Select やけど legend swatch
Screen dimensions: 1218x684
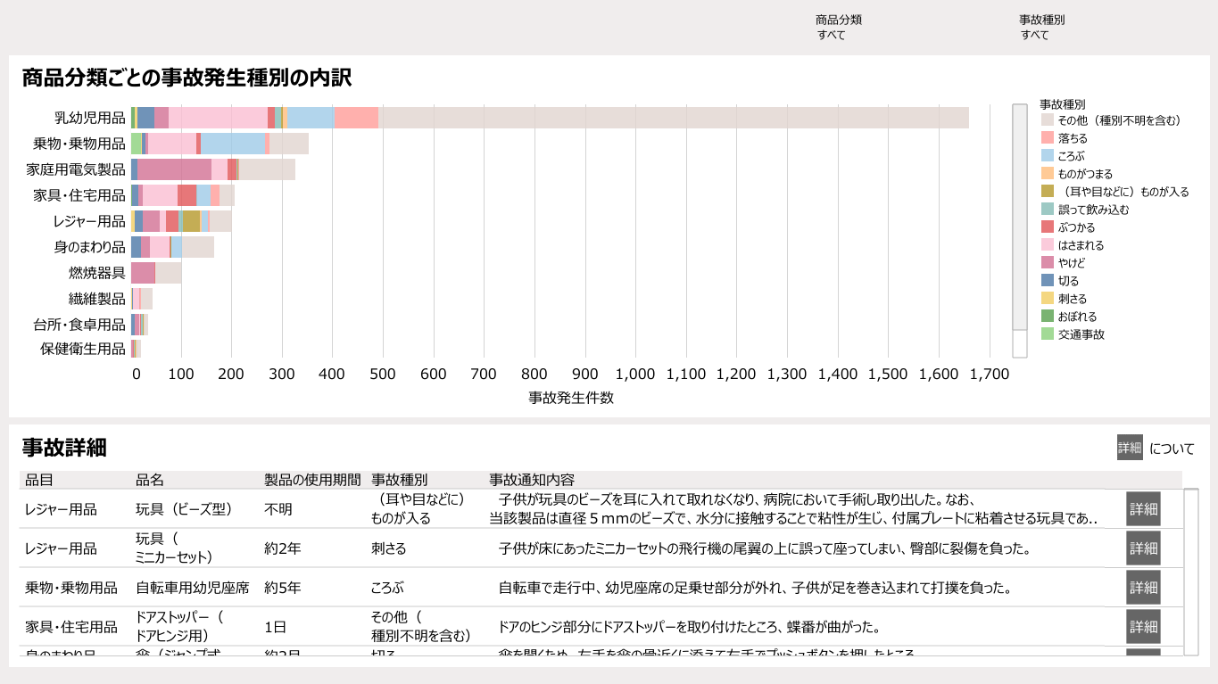click(1048, 263)
